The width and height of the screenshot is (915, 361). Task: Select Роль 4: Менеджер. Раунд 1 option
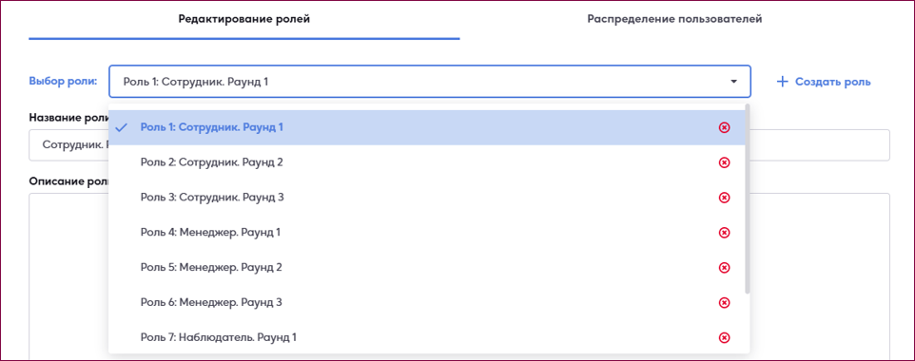click(426, 232)
